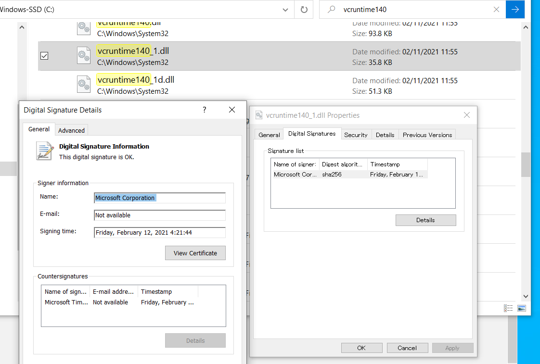Switch to large icons view in Explorer
This screenshot has height=364, width=540.
522,308
